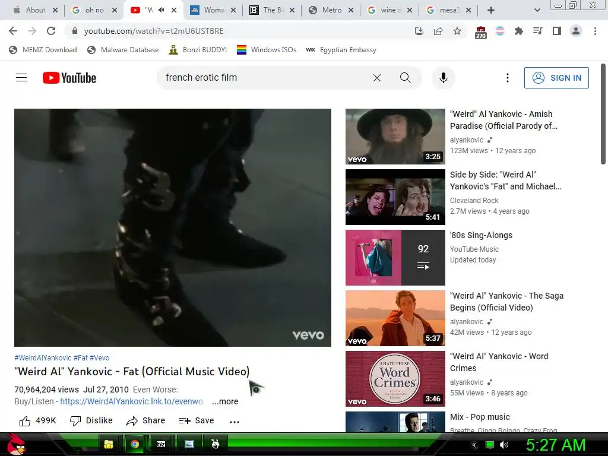Mute the YouTube tab via speaker icon
The height and width of the screenshot is (456, 608).
point(161,10)
